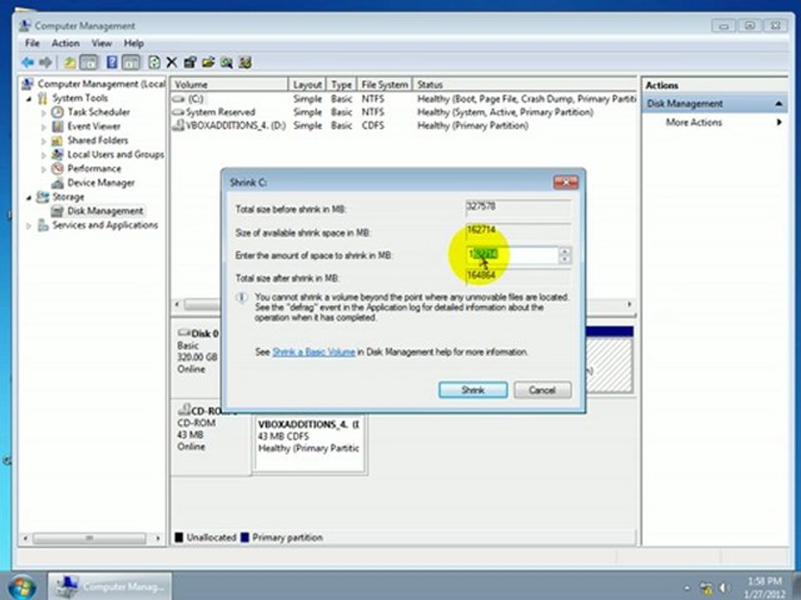Screen dimensions: 801x600
Task: Click the volume speaker tray icon
Action: (724, 588)
